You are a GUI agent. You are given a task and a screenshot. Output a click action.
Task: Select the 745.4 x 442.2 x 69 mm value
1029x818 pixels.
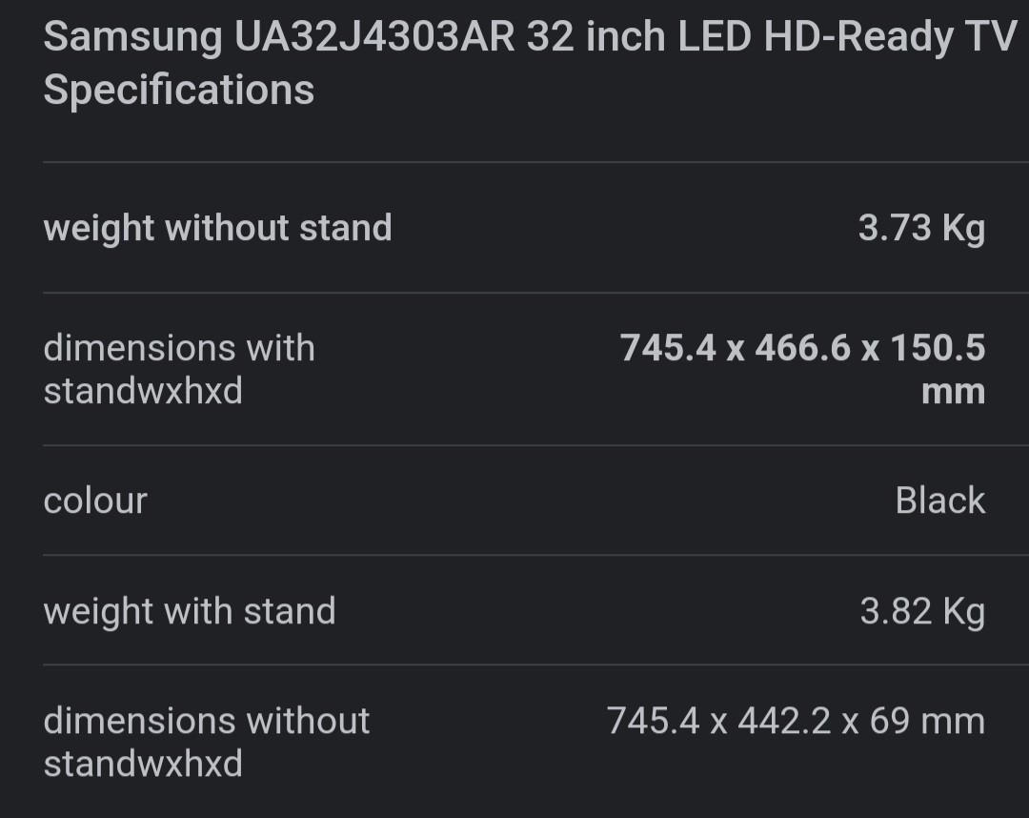pos(796,721)
